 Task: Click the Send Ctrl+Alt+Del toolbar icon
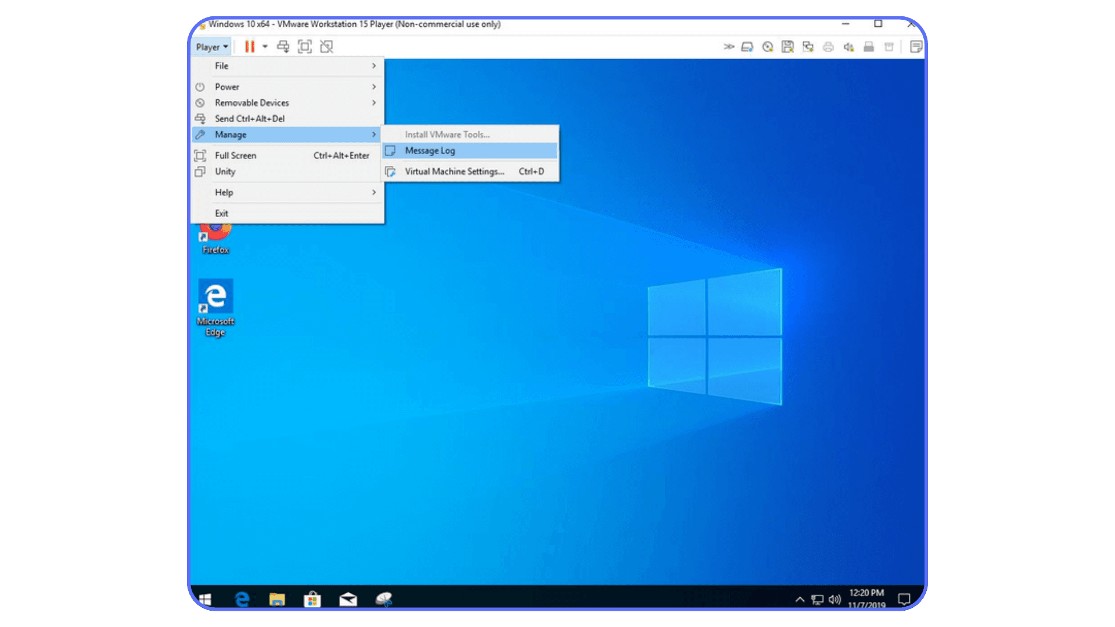pos(283,46)
